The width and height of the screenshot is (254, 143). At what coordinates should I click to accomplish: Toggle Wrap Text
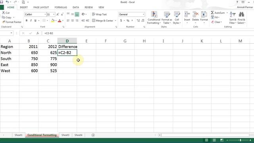[99, 14]
